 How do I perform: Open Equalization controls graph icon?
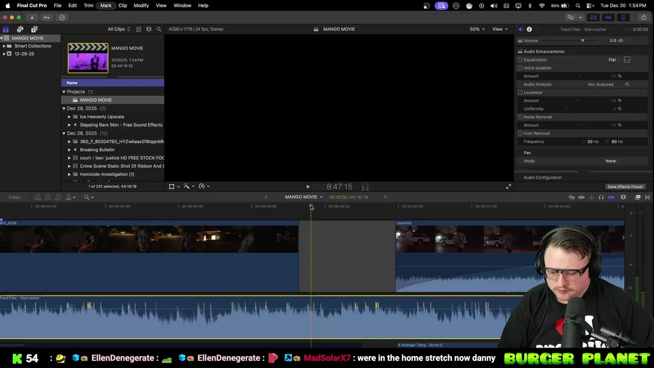coord(627,60)
